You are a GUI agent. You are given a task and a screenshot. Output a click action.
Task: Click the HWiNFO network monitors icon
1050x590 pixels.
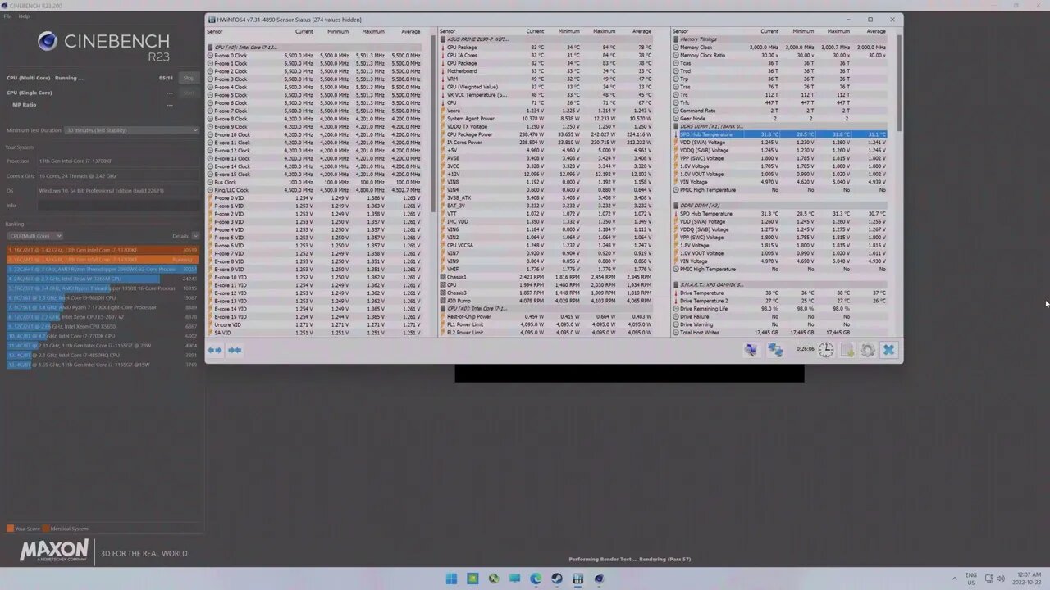pos(775,350)
